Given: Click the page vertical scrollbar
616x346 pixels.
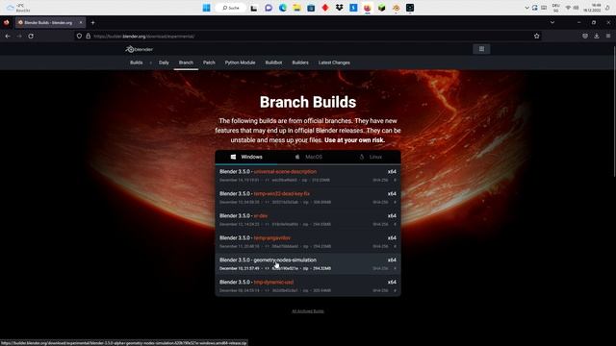Looking at the screenshot, I should 614,111.
